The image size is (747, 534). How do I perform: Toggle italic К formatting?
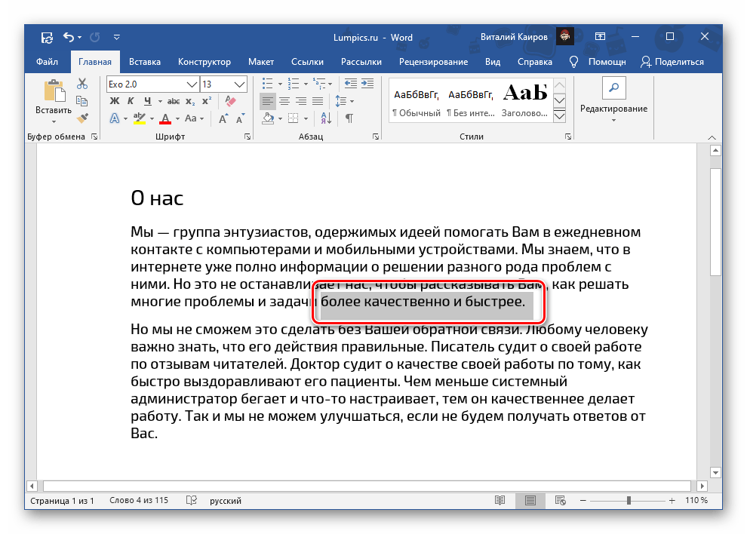coord(131,101)
